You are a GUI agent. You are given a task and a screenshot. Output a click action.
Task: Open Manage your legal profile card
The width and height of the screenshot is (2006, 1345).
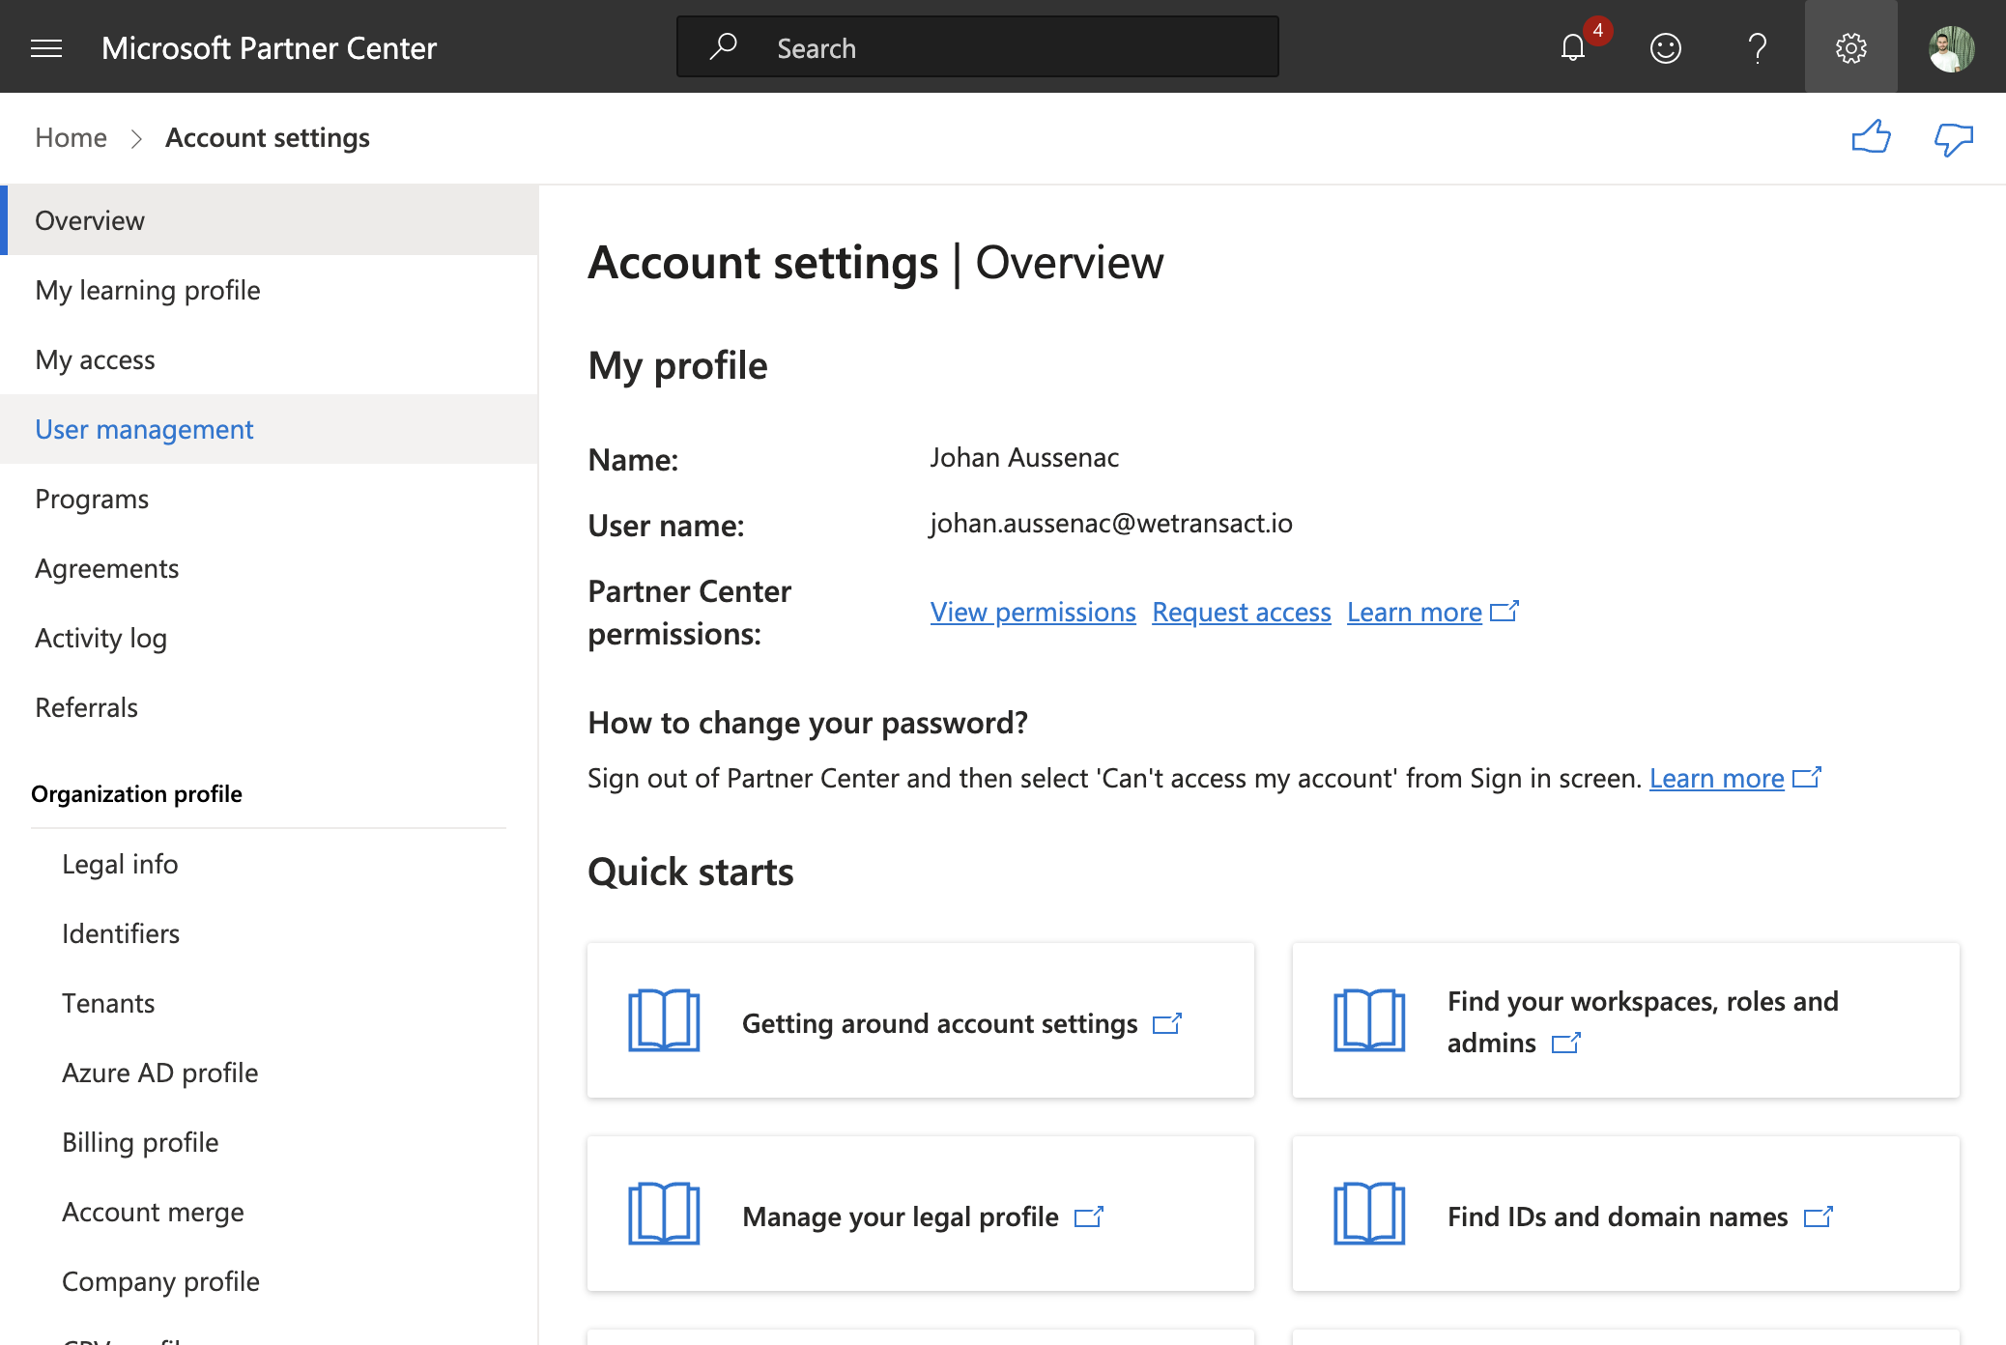coord(920,1214)
